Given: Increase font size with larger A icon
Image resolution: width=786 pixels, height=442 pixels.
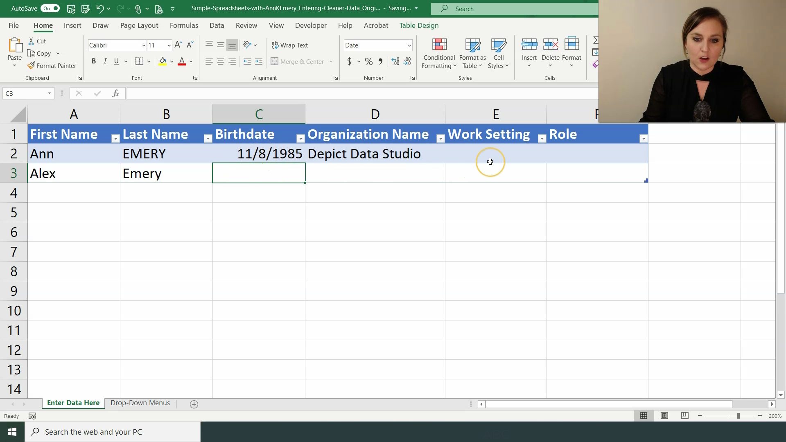Looking at the screenshot, I should [178, 45].
